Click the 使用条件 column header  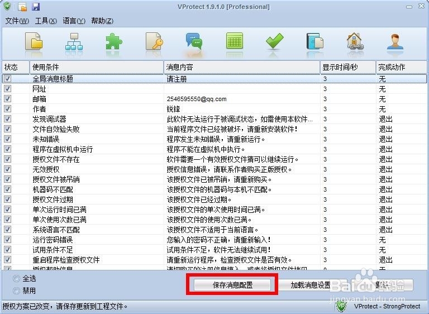pyautogui.click(x=96, y=67)
